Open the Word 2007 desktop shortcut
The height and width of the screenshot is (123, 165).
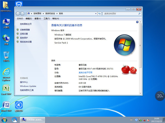[6, 106]
